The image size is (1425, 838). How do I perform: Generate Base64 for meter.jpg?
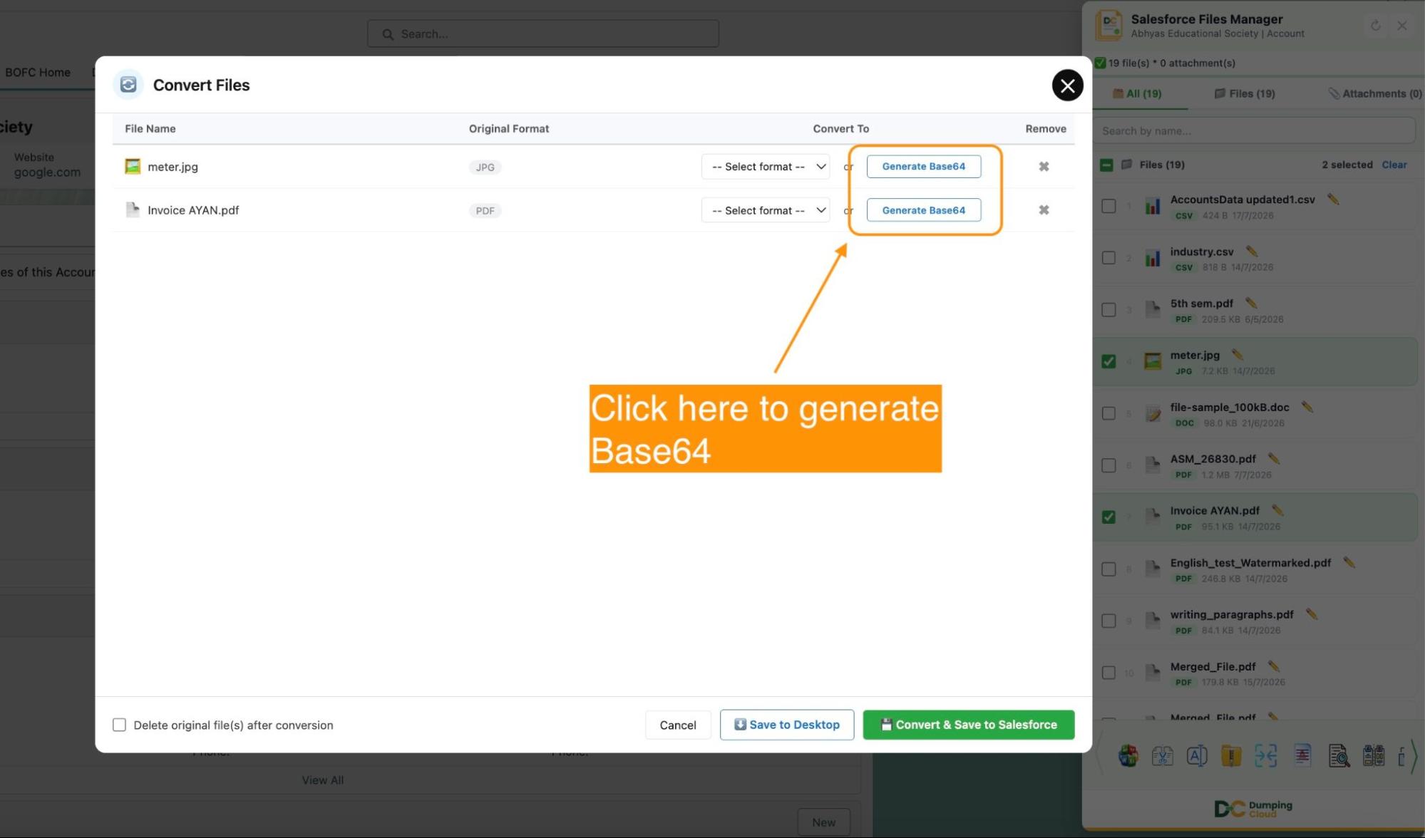point(924,166)
